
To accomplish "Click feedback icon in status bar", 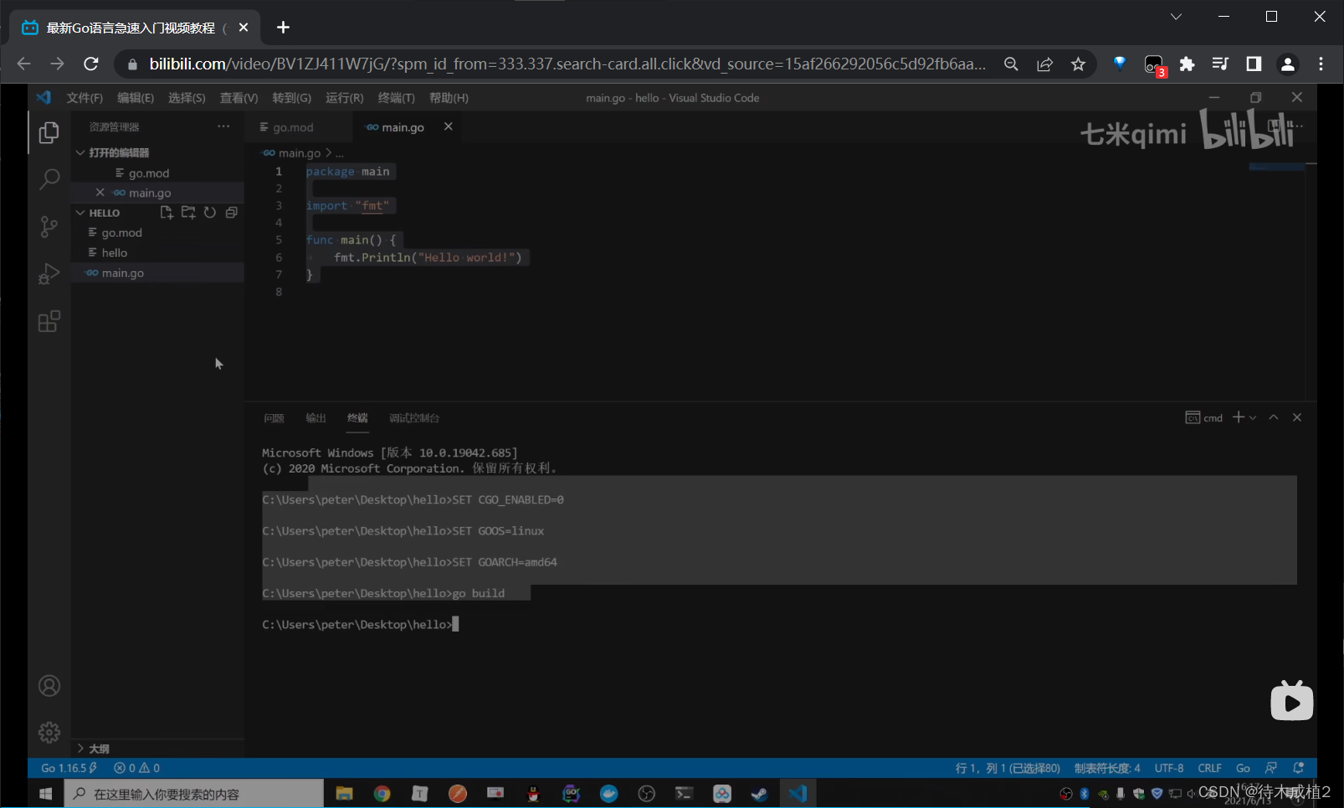I will coord(1271,768).
